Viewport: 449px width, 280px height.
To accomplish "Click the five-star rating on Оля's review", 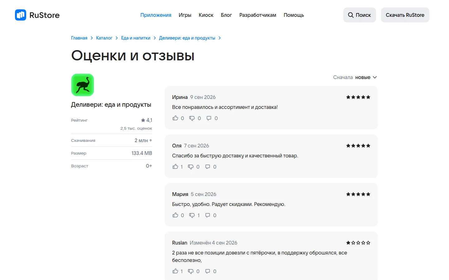I will [x=358, y=146].
